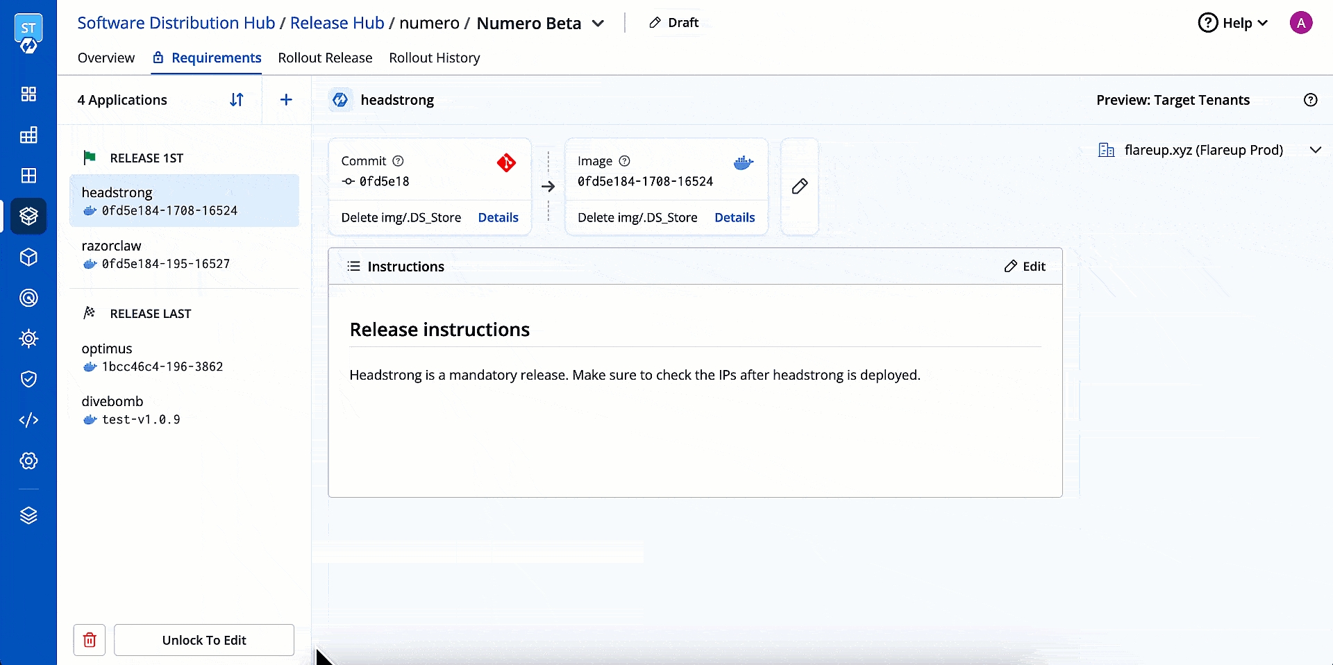The width and height of the screenshot is (1333, 665).
Task: Open Details link in the Commit card
Action: (498, 217)
